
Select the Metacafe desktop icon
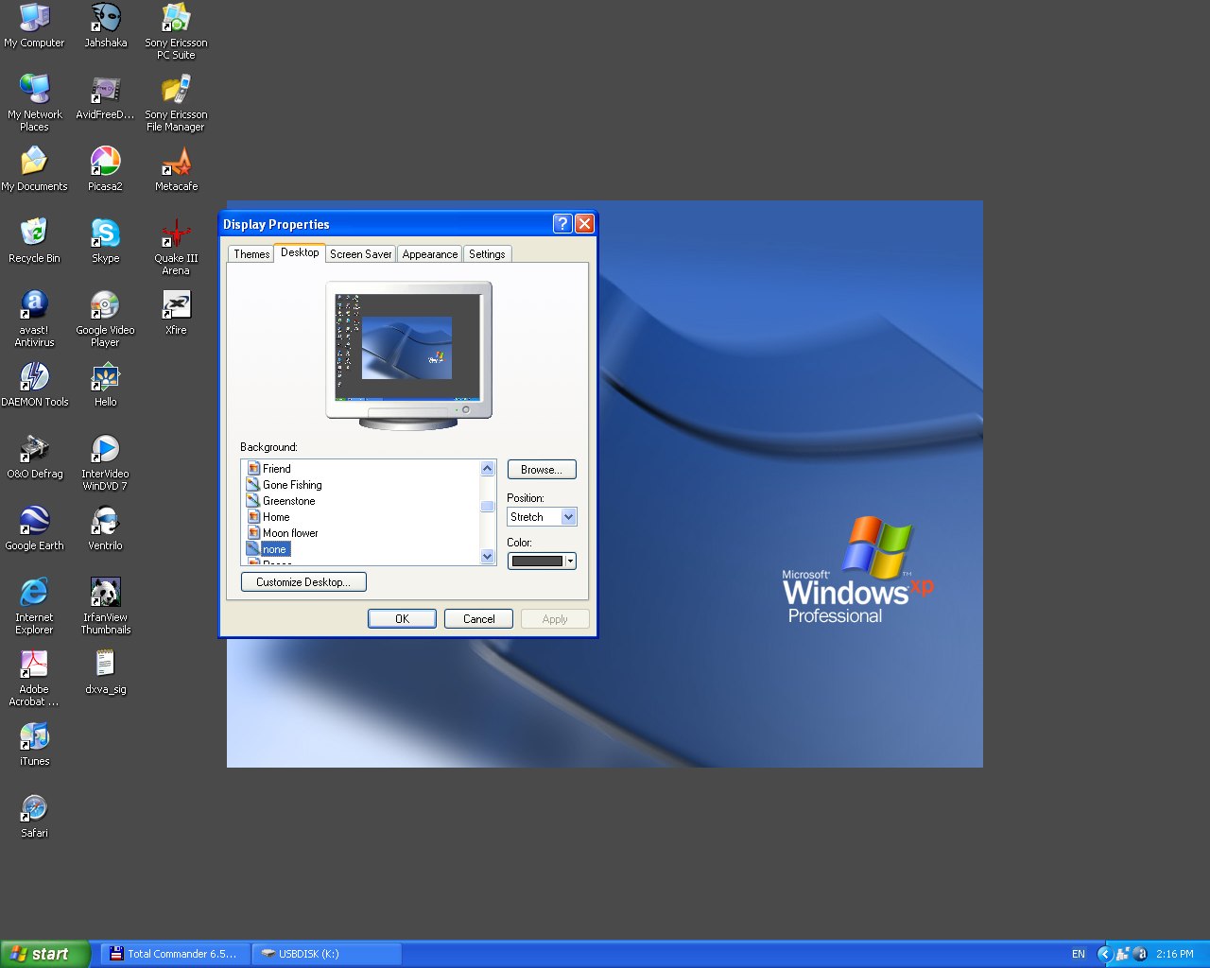tap(176, 169)
